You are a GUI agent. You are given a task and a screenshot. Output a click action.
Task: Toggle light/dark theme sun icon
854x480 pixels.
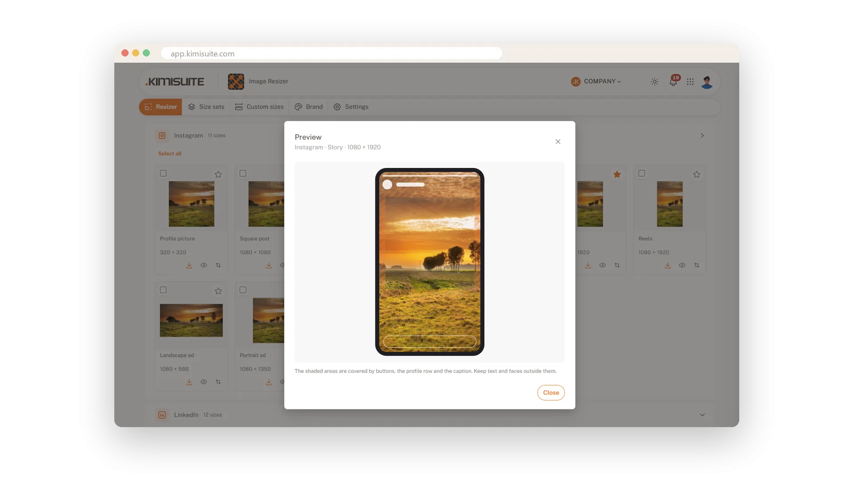point(655,82)
